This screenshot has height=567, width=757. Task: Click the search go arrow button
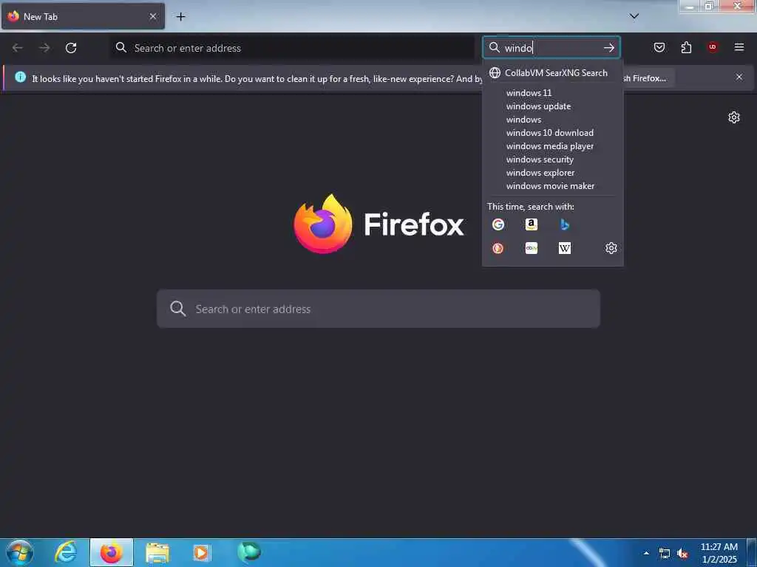point(609,47)
